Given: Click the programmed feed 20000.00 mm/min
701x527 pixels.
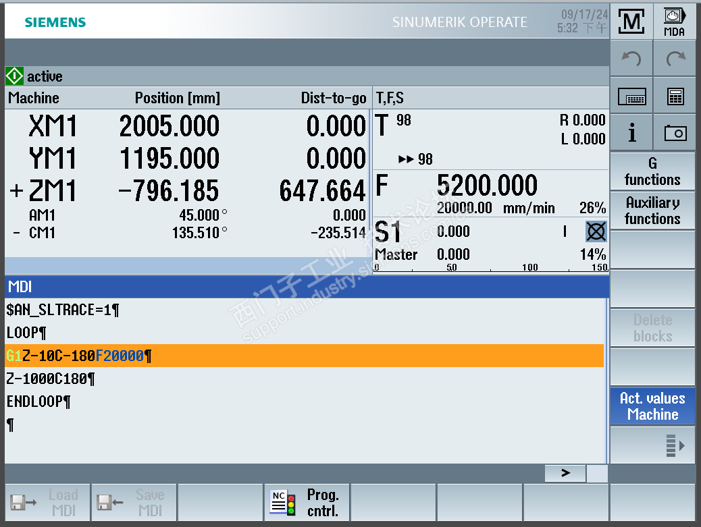Looking at the screenshot, I should click(496, 208).
